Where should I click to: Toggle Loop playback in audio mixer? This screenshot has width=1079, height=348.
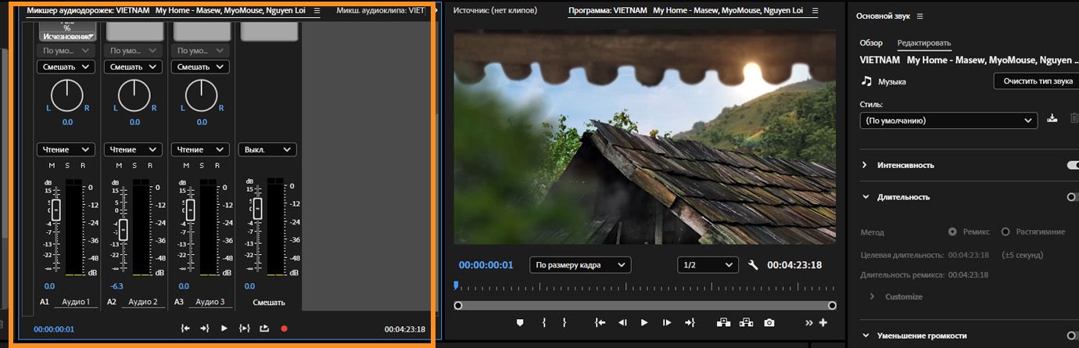263,328
